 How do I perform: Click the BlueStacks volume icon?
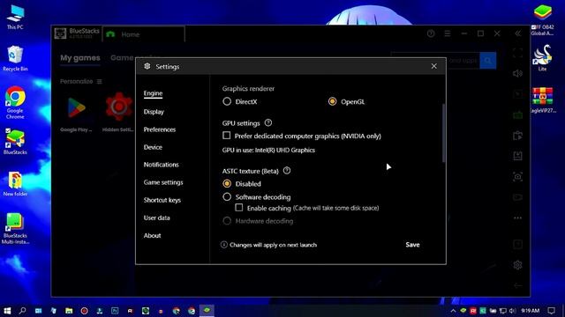[x=518, y=74]
